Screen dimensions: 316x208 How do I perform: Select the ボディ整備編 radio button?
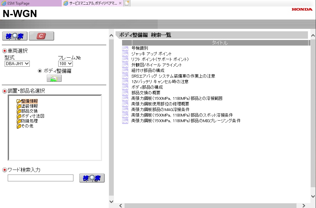[x=40, y=71]
